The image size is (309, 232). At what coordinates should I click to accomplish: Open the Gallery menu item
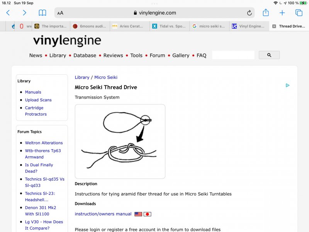(x=181, y=55)
